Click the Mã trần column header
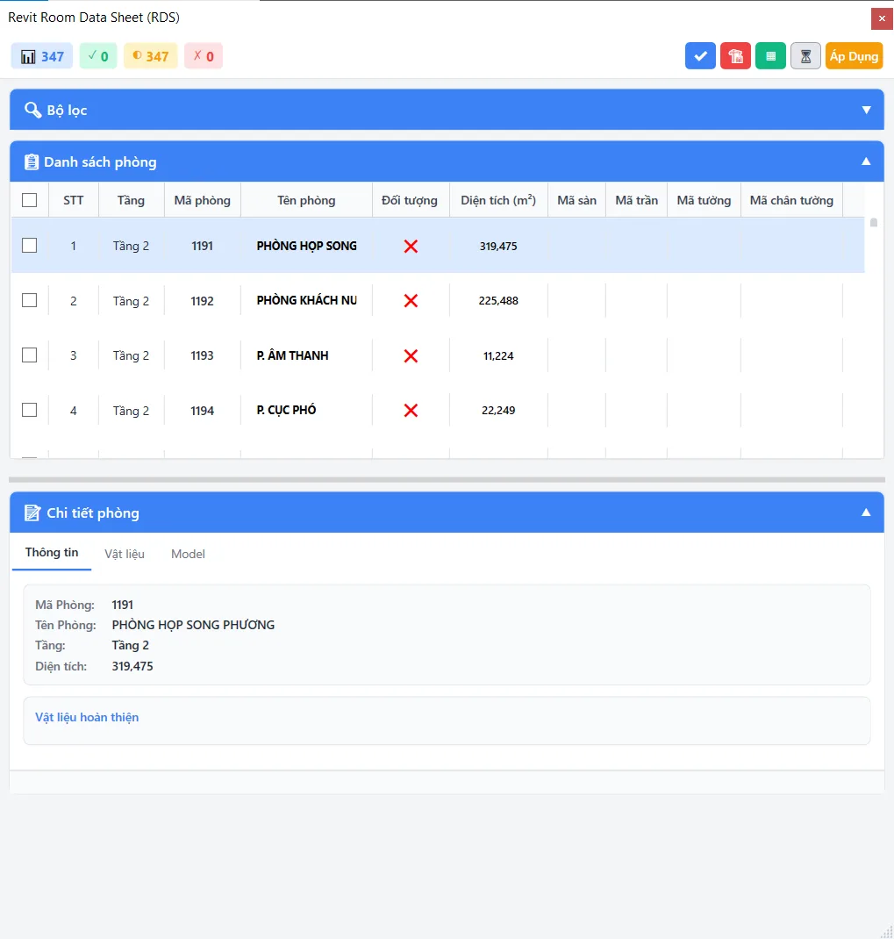Viewport: 894px width, 939px height. pos(637,201)
